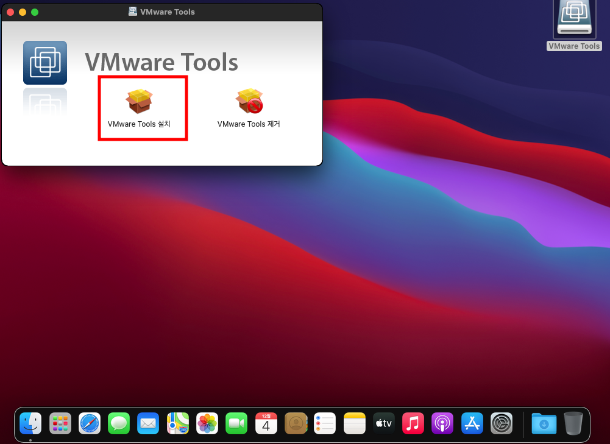Zoom the VMware Tools window with green button
Viewport: 610px width, 444px height.
coord(35,12)
